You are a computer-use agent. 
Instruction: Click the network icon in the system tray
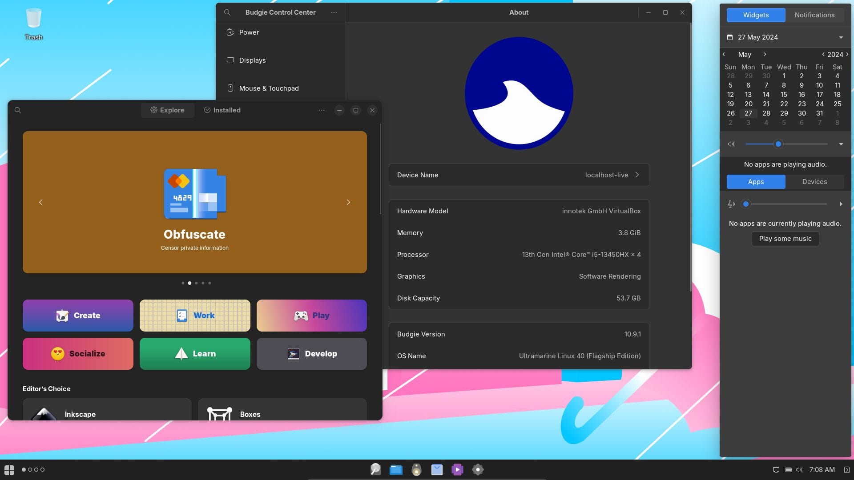click(776, 469)
